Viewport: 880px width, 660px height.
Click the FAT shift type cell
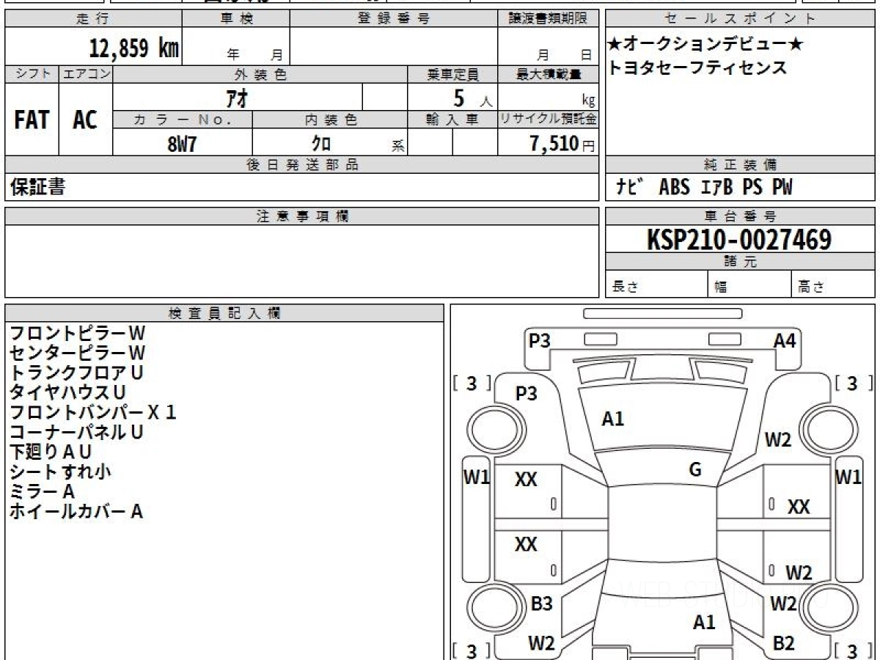[x=32, y=120]
